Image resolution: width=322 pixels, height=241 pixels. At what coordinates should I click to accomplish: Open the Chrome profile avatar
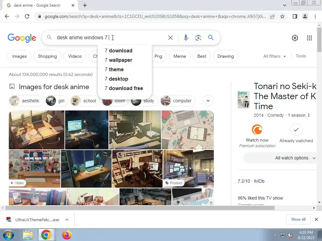point(305,16)
